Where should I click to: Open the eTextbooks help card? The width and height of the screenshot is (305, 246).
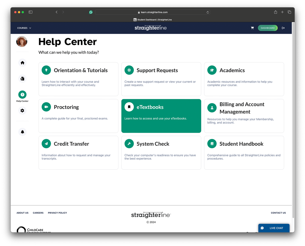[161, 116]
